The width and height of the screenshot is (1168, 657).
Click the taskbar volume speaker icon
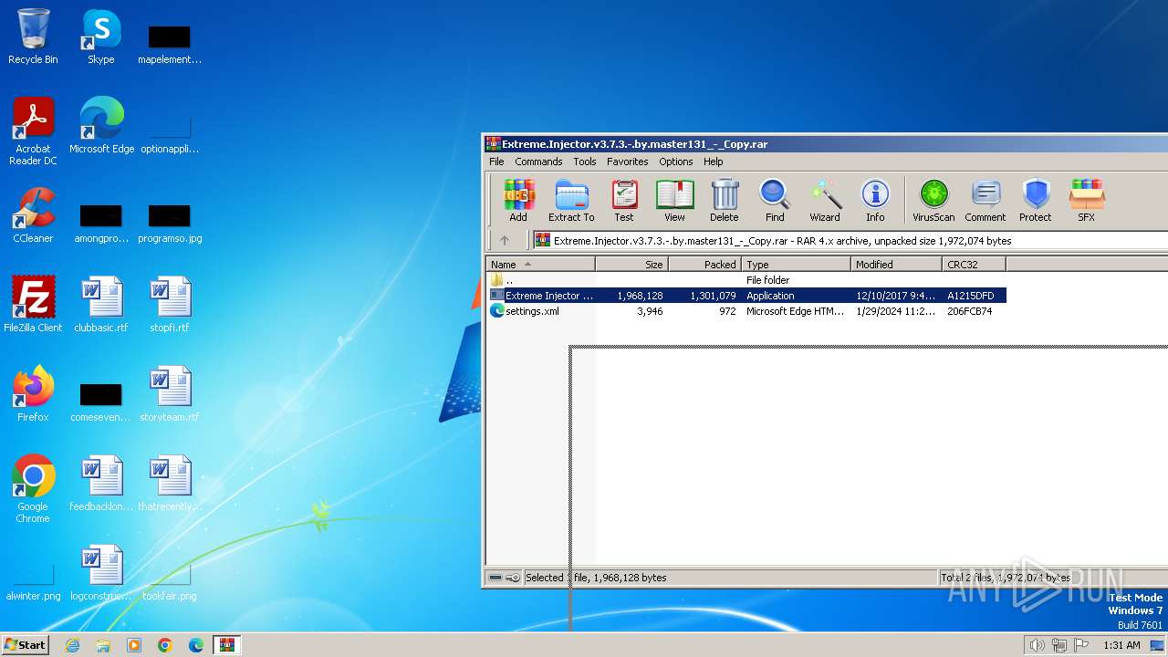[1037, 645]
